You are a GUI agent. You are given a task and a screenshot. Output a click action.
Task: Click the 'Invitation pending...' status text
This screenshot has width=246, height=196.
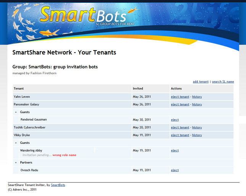[x=37, y=155]
